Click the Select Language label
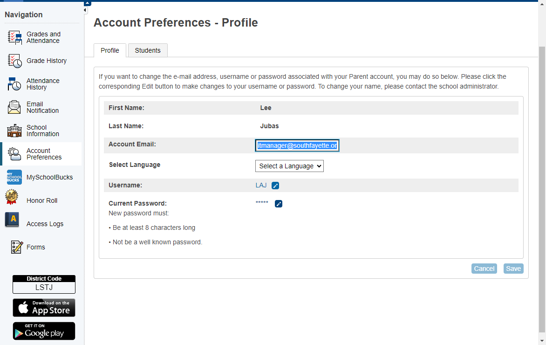The height and width of the screenshot is (345, 546). (135, 165)
